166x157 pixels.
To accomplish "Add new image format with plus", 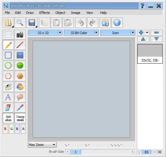I will (141, 33).
